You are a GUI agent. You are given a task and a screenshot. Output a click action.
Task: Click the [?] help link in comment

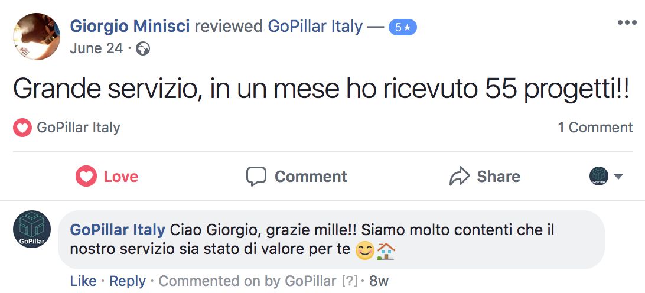click(x=350, y=281)
